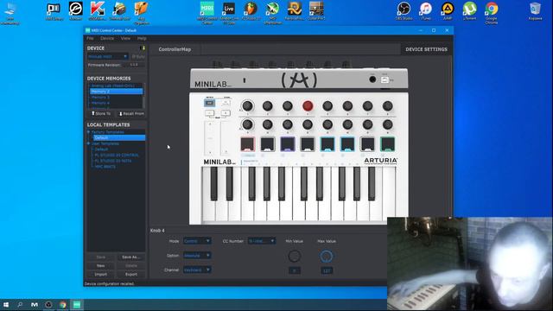Switch to the ControllerMap tab
The width and height of the screenshot is (553, 311).
pyautogui.click(x=175, y=49)
